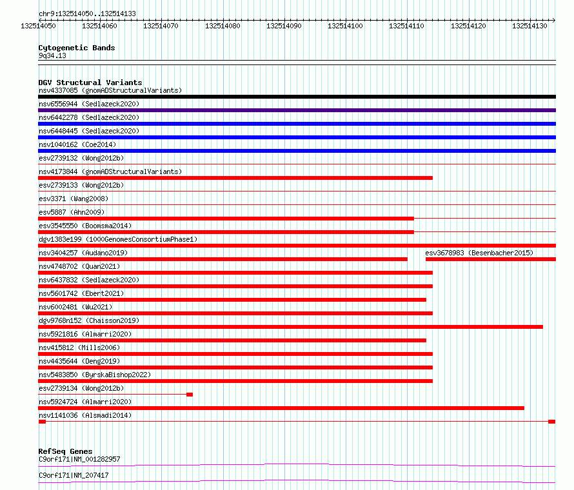Click esv2739134 (Wong2012b) label

point(81,388)
